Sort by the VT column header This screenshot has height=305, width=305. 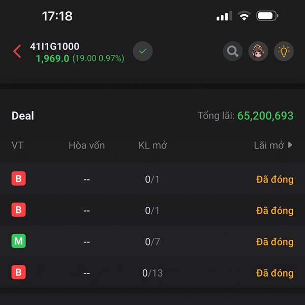[17, 145]
